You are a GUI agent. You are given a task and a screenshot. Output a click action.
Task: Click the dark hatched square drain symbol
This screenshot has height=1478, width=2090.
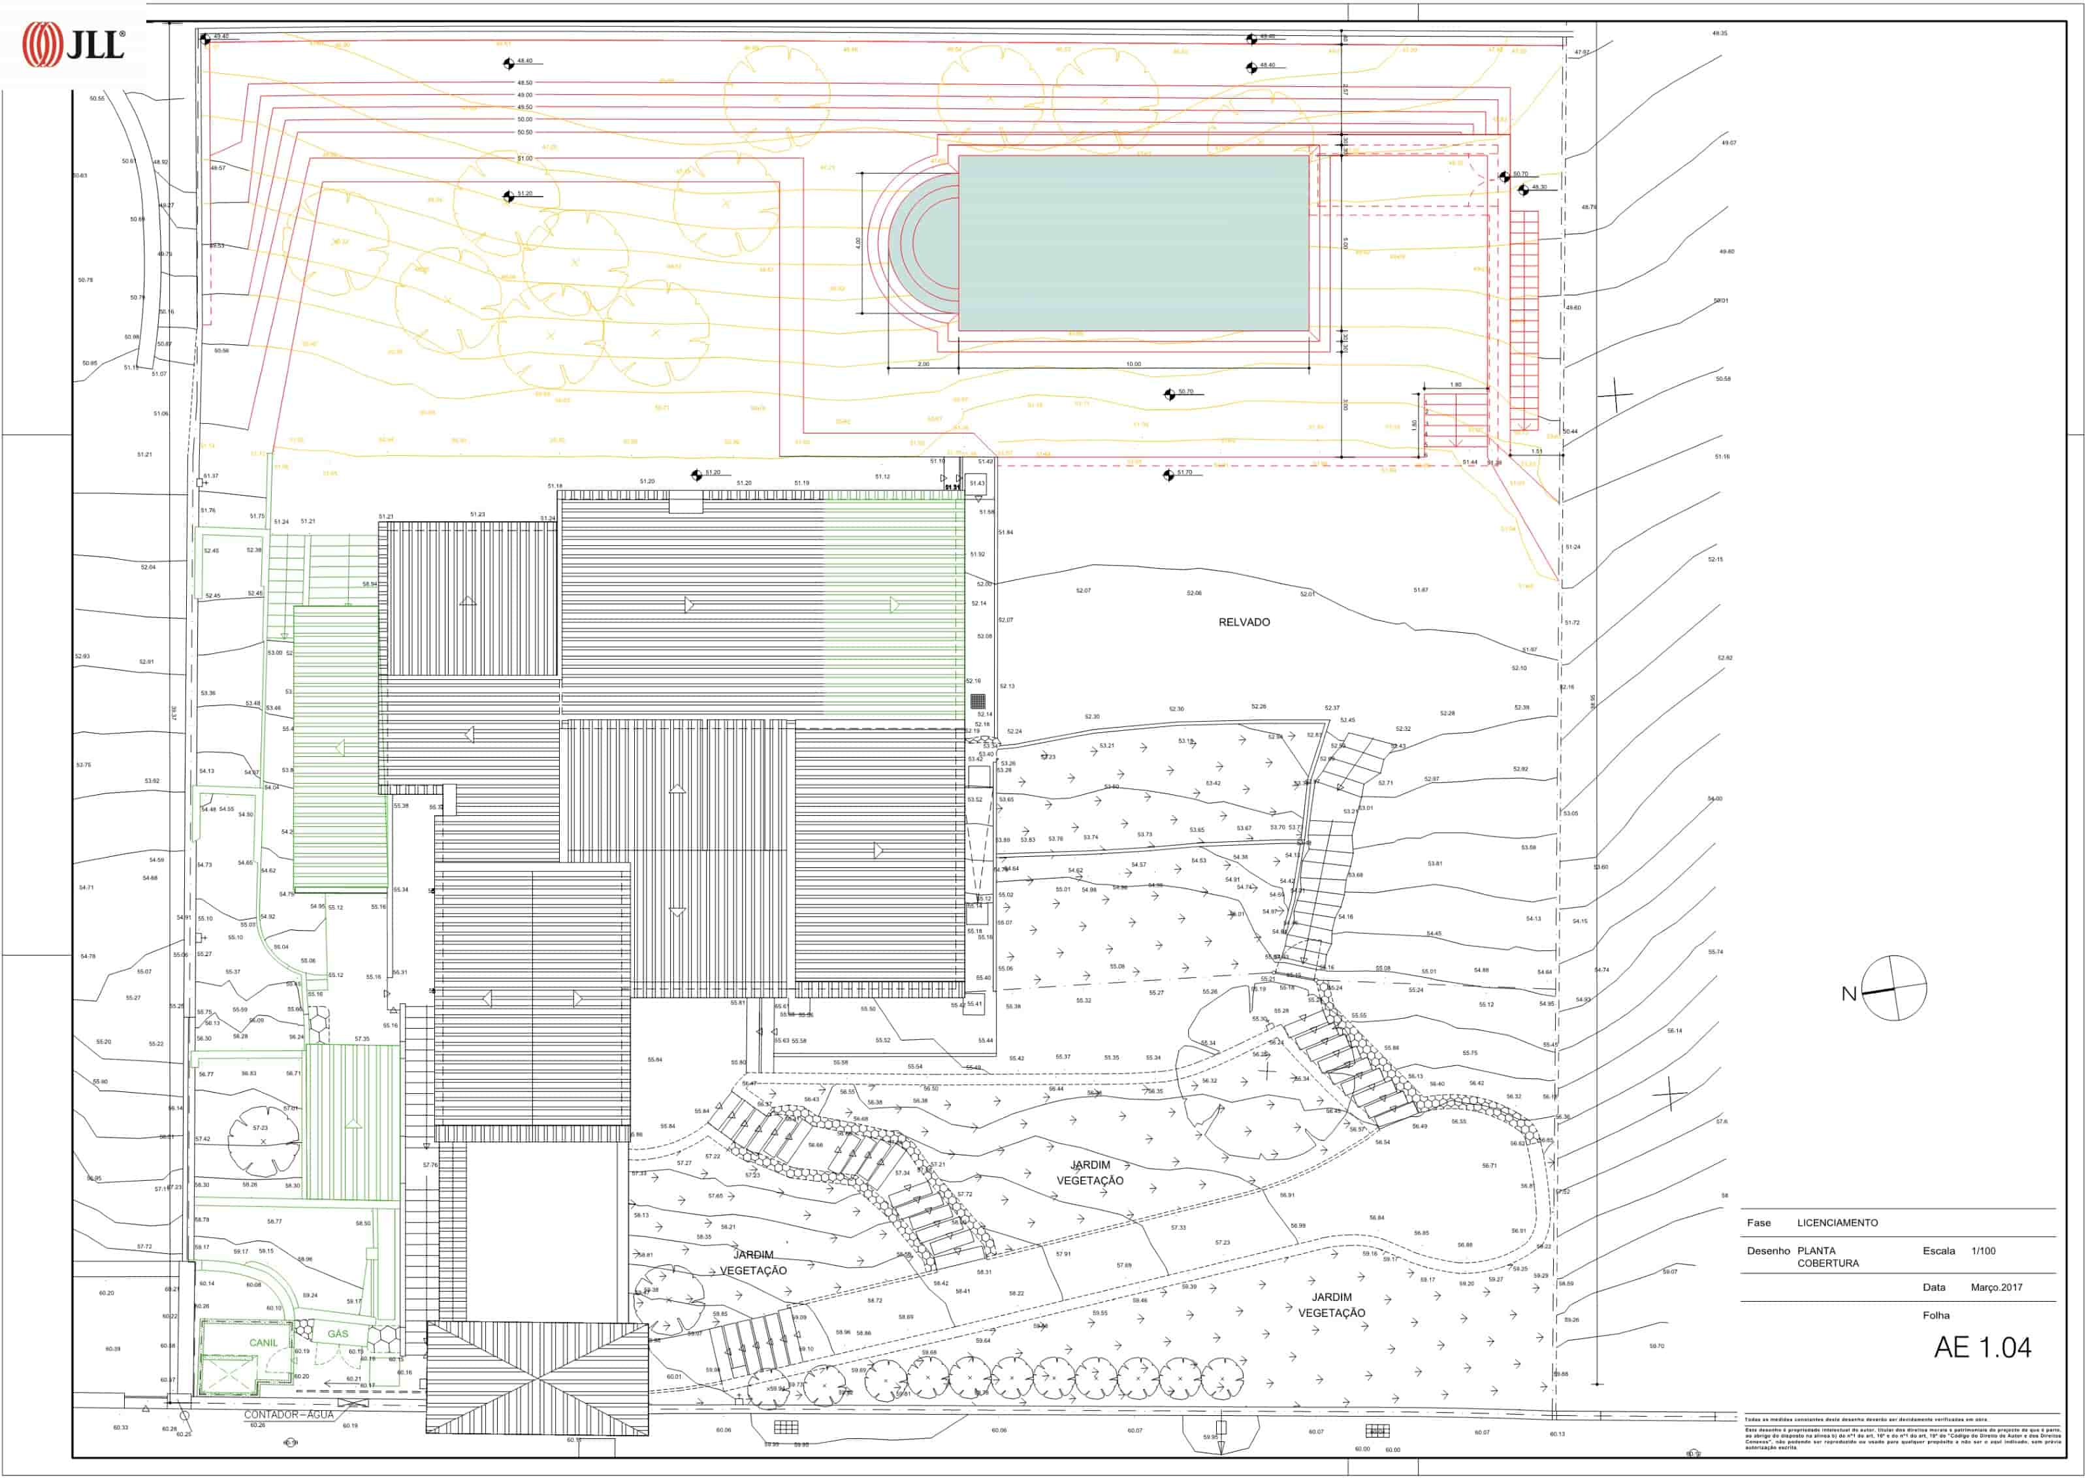click(978, 701)
